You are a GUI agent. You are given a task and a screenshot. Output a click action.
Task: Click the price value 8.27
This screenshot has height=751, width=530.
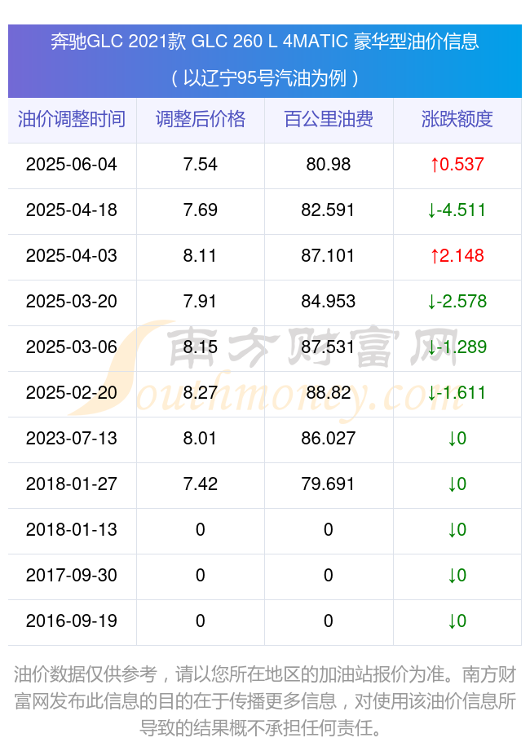pyautogui.click(x=200, y=393)
